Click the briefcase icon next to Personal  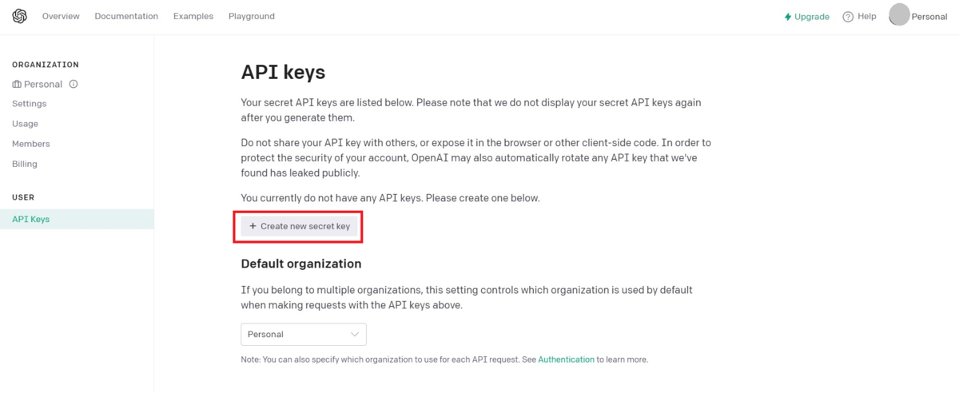17,84
